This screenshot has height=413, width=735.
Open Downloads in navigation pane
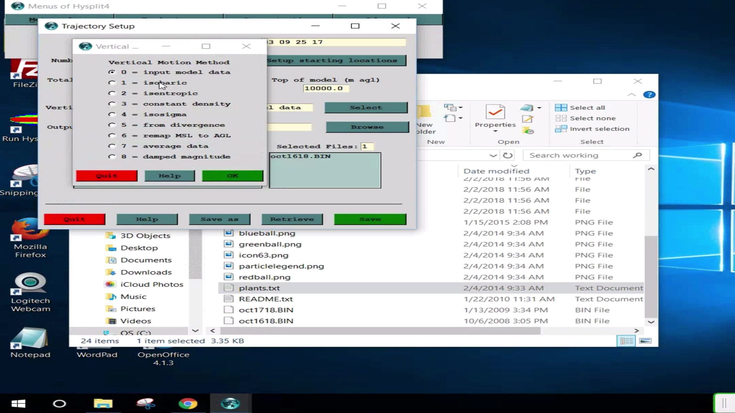(x=146, y=272)
